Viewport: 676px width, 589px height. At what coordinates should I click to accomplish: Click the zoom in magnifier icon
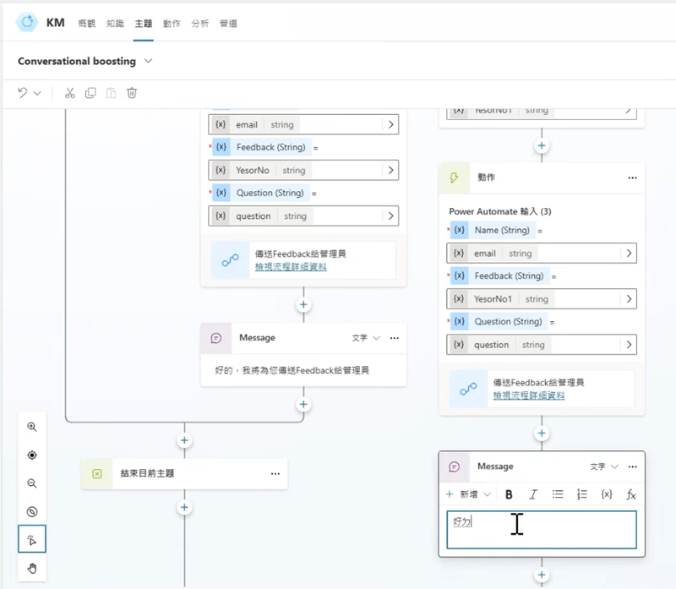(x=32, y=428)
